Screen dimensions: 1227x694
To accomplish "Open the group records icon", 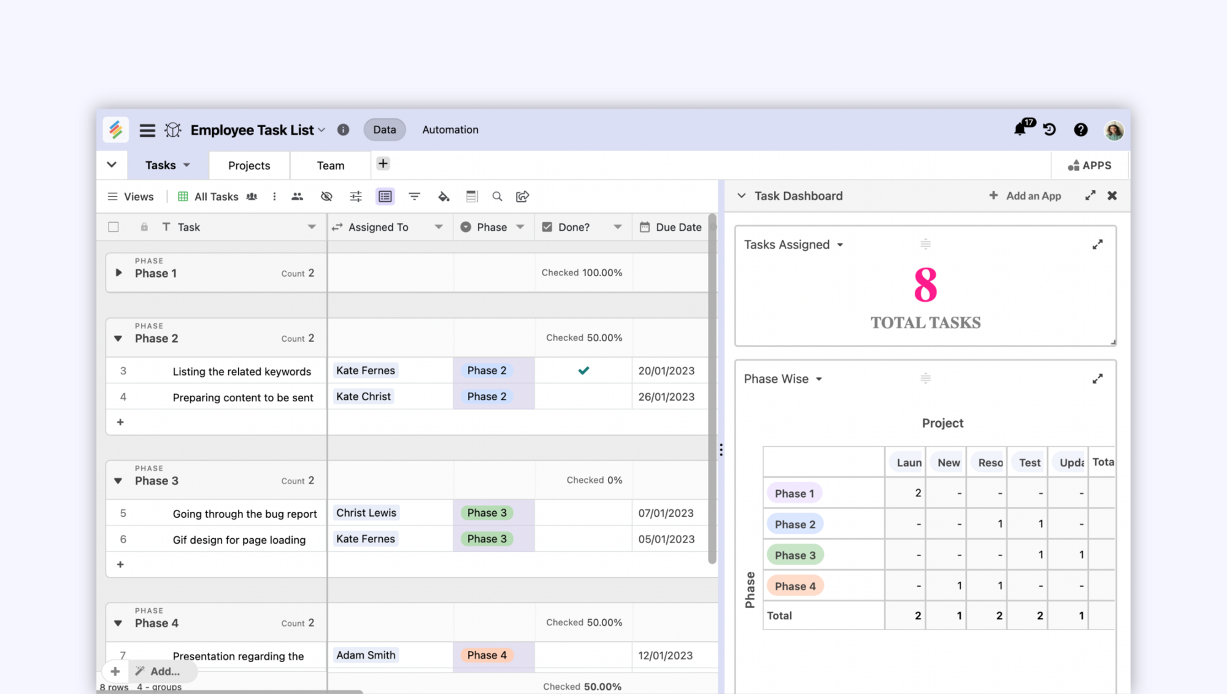I will pos(385,196).
